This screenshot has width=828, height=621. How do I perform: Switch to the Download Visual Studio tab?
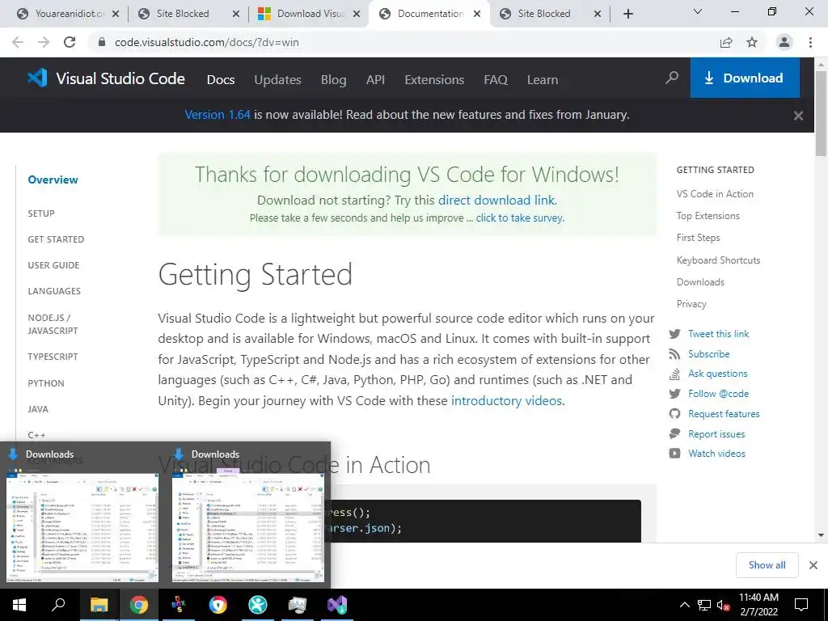pyautogui.click(x=310, y=14)
